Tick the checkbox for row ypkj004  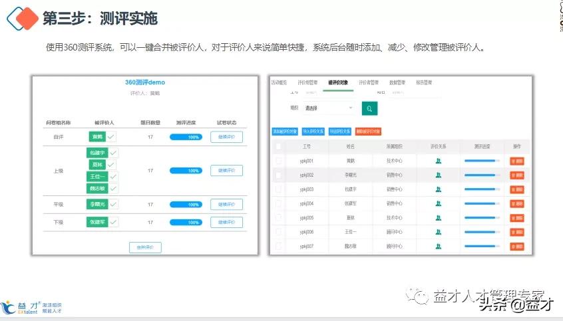click(x=278, y=204)
